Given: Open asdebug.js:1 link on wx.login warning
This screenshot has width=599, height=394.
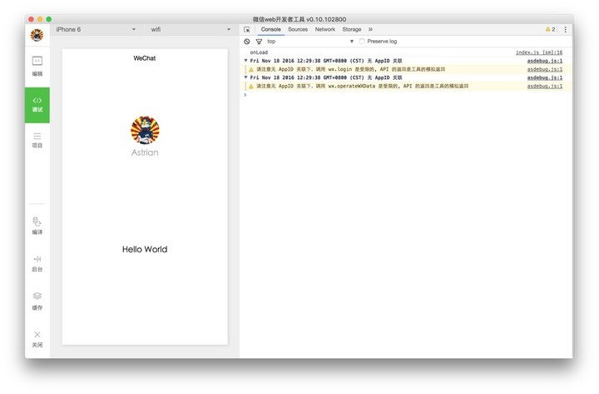Looking at the screenshot, I should (x=545, y=69).
